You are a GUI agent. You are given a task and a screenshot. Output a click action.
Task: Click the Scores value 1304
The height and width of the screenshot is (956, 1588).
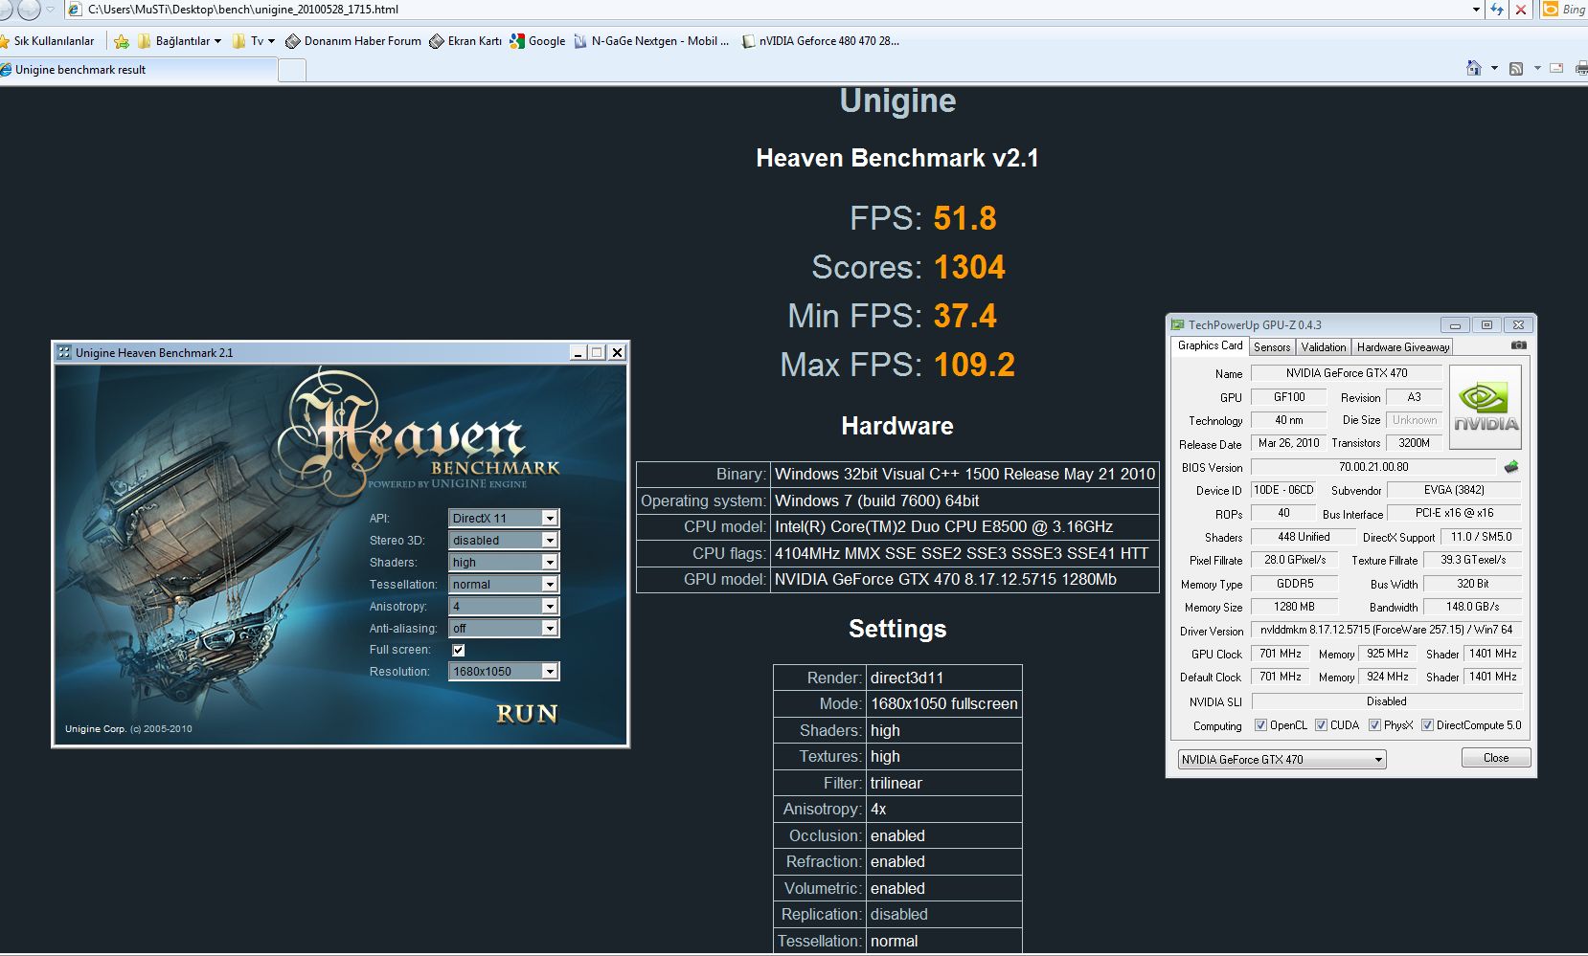click(969, 267)
